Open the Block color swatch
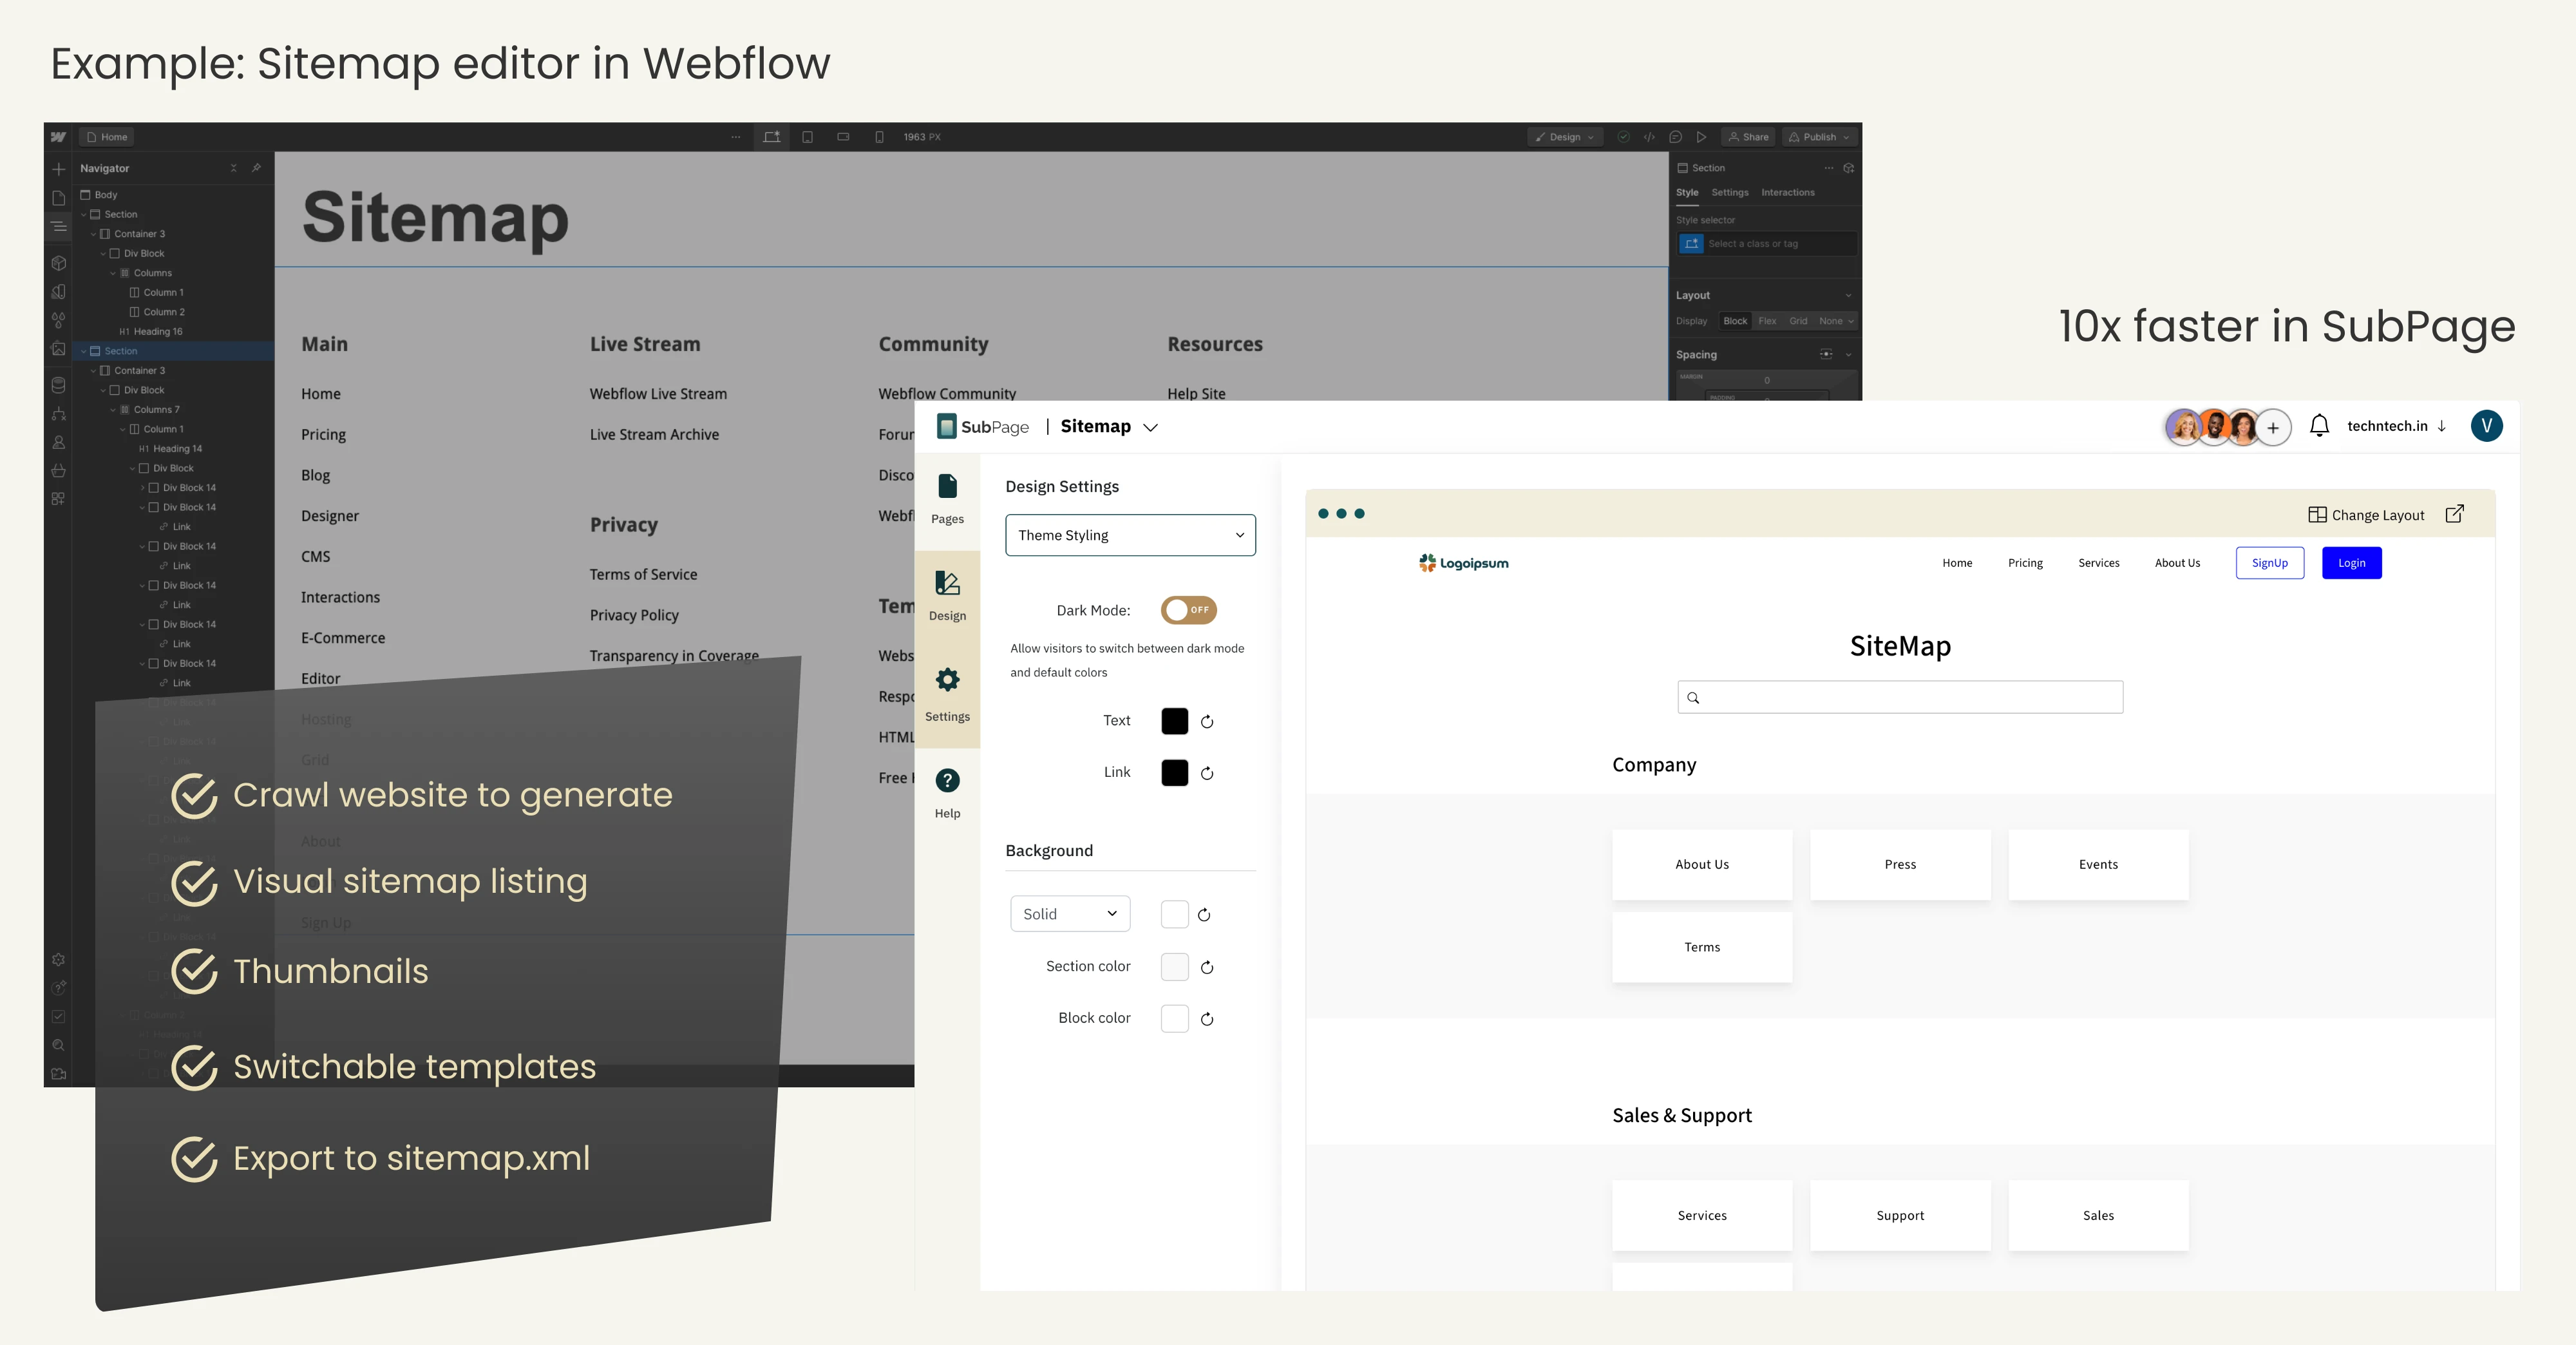 tap(1174, 1019)
